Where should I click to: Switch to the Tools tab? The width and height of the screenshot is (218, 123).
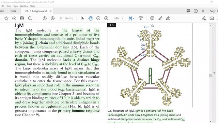13,11
